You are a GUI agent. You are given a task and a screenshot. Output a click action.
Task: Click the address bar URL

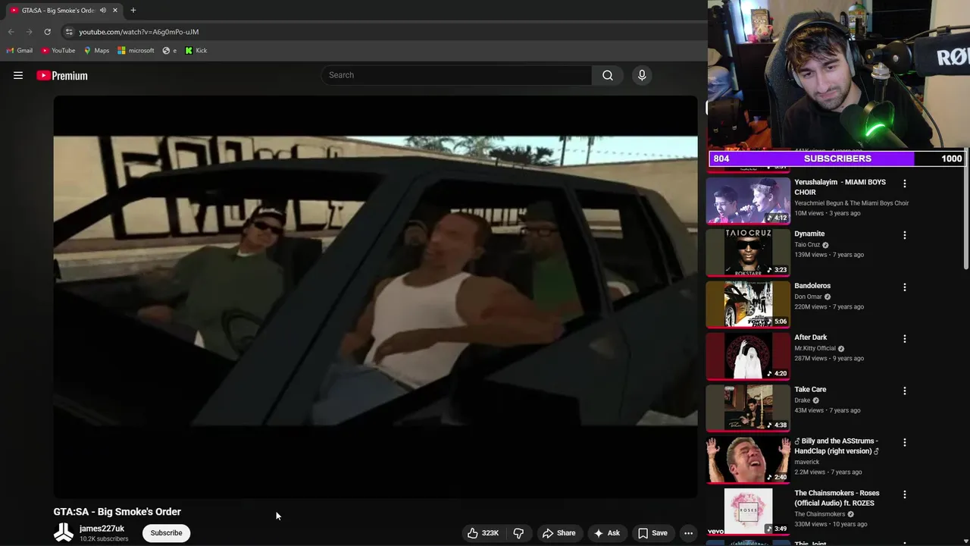pyautogui.click(x=139, y=32)
